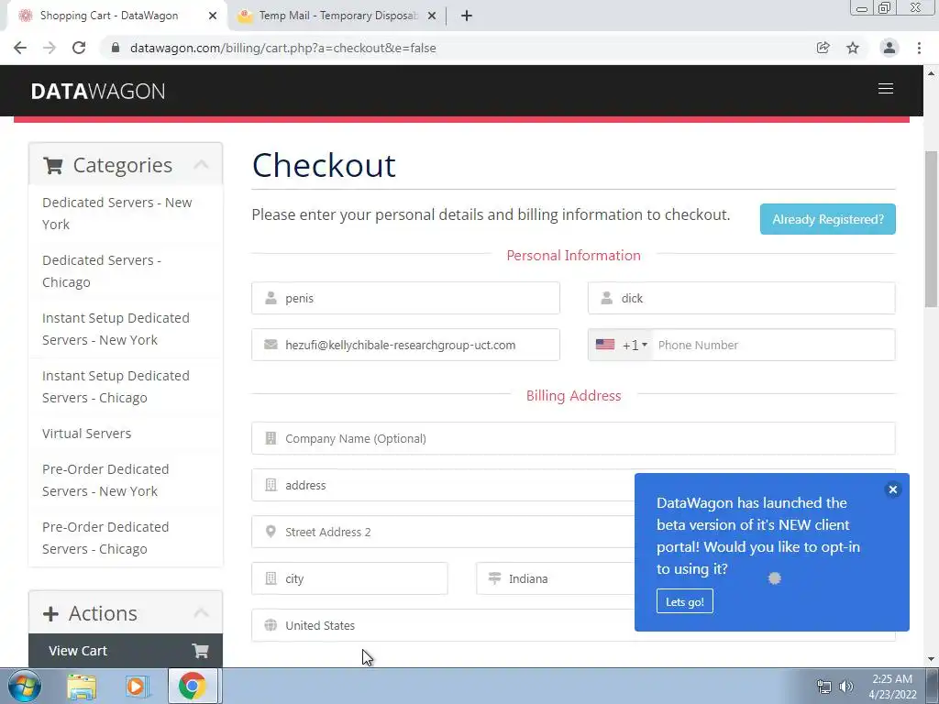Close the Temp Mail tab
Screen dimensions: 939x704
[x=432, y=16]
